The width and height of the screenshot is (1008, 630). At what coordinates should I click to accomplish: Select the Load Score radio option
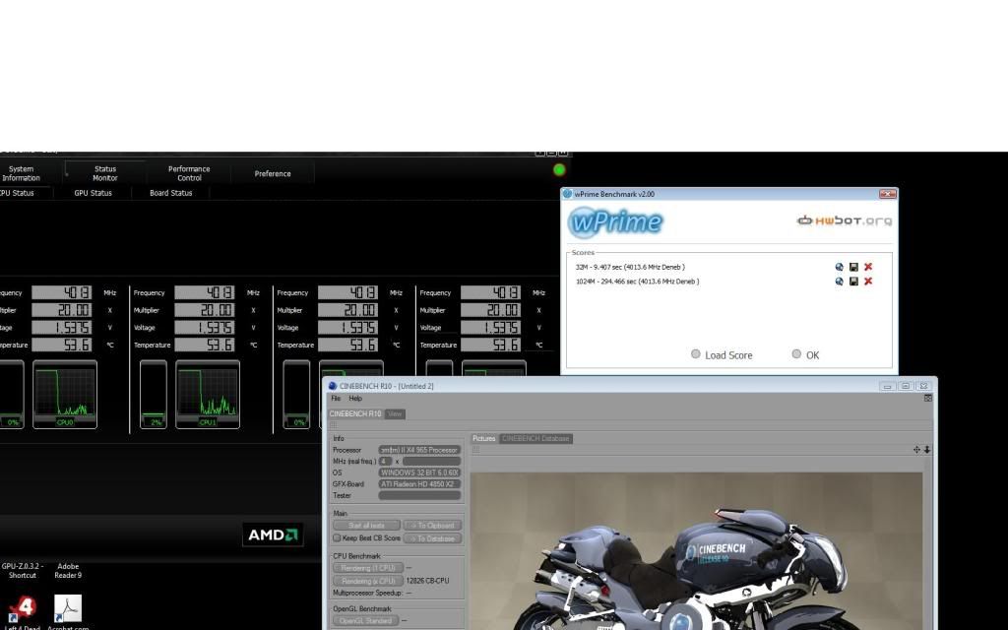pyautogui.click(x=696, y=354)
